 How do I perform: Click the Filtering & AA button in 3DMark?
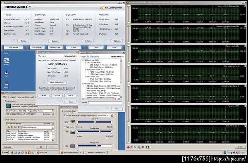coord(55,47)
